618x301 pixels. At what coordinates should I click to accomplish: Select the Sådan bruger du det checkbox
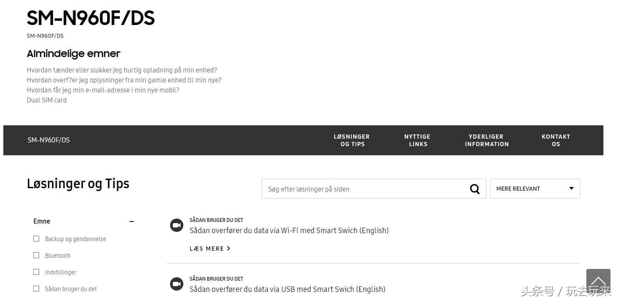click(x=36, y=289)
